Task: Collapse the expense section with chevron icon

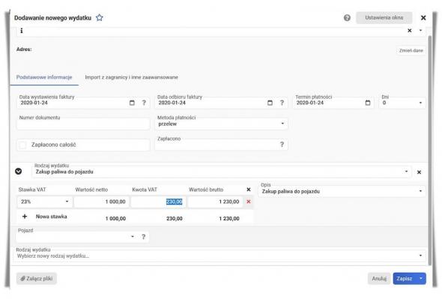Action: pos(18,172)
